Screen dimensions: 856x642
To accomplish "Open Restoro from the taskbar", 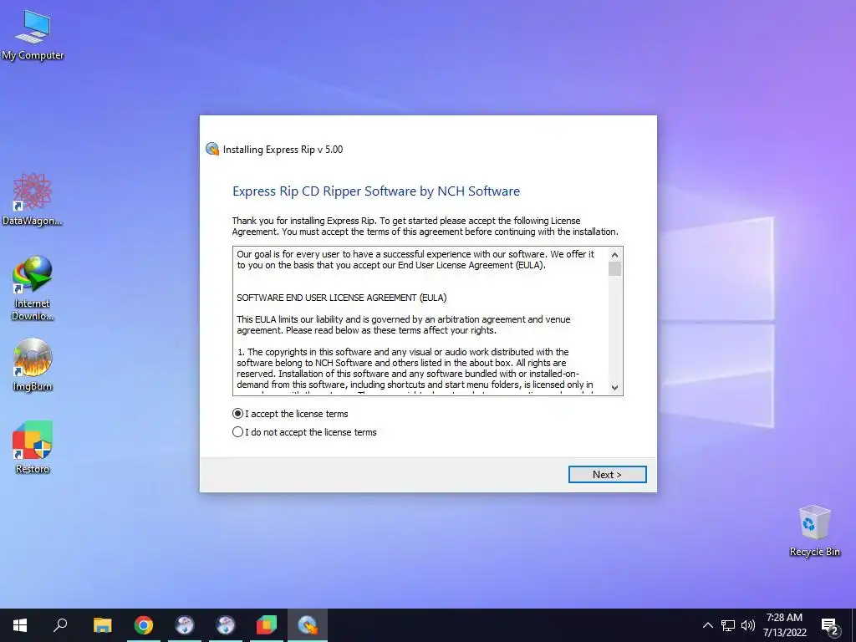I will pos(267,625).
